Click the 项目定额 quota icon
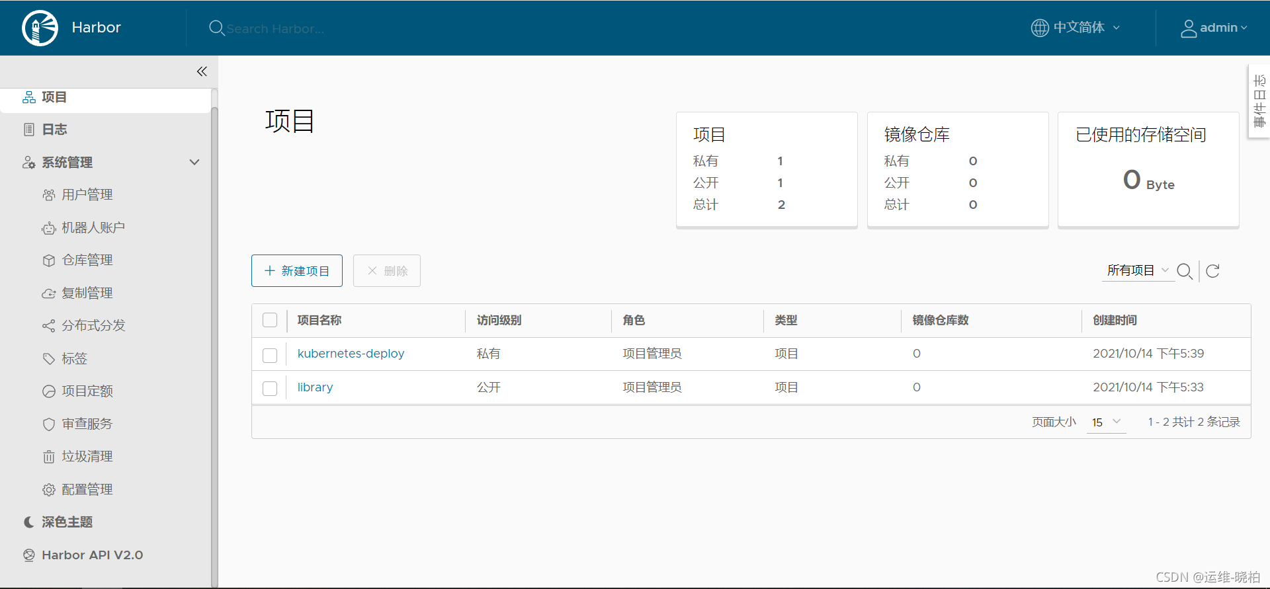 49,391
